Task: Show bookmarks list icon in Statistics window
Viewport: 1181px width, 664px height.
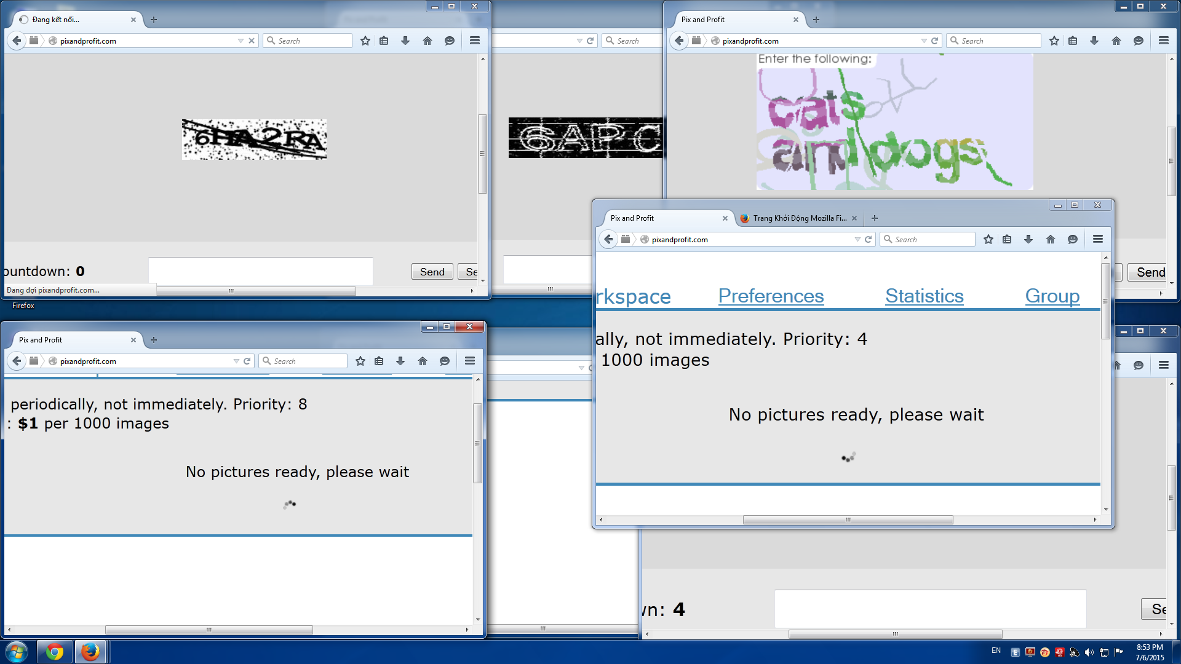Action: click(x=1007, y=239)
